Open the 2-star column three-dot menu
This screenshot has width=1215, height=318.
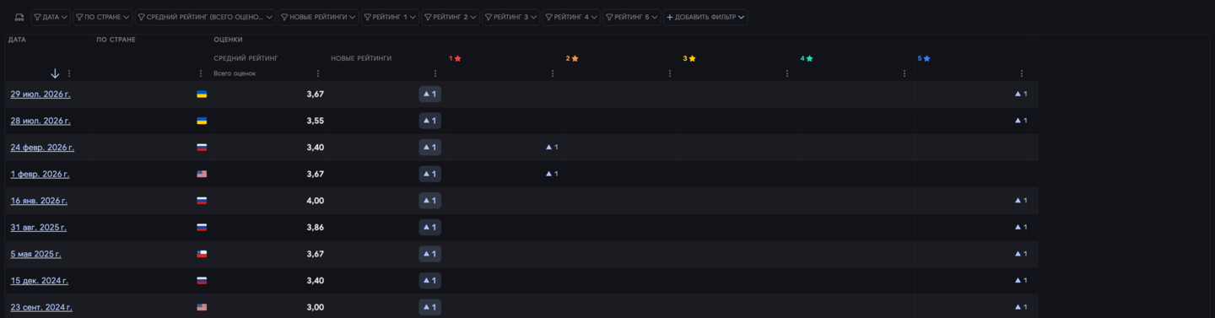[670, 73]
